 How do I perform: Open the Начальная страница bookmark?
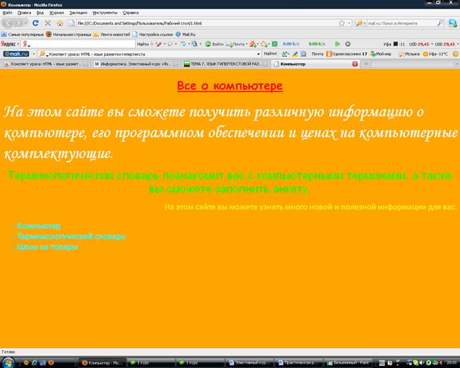click(69, 34)
